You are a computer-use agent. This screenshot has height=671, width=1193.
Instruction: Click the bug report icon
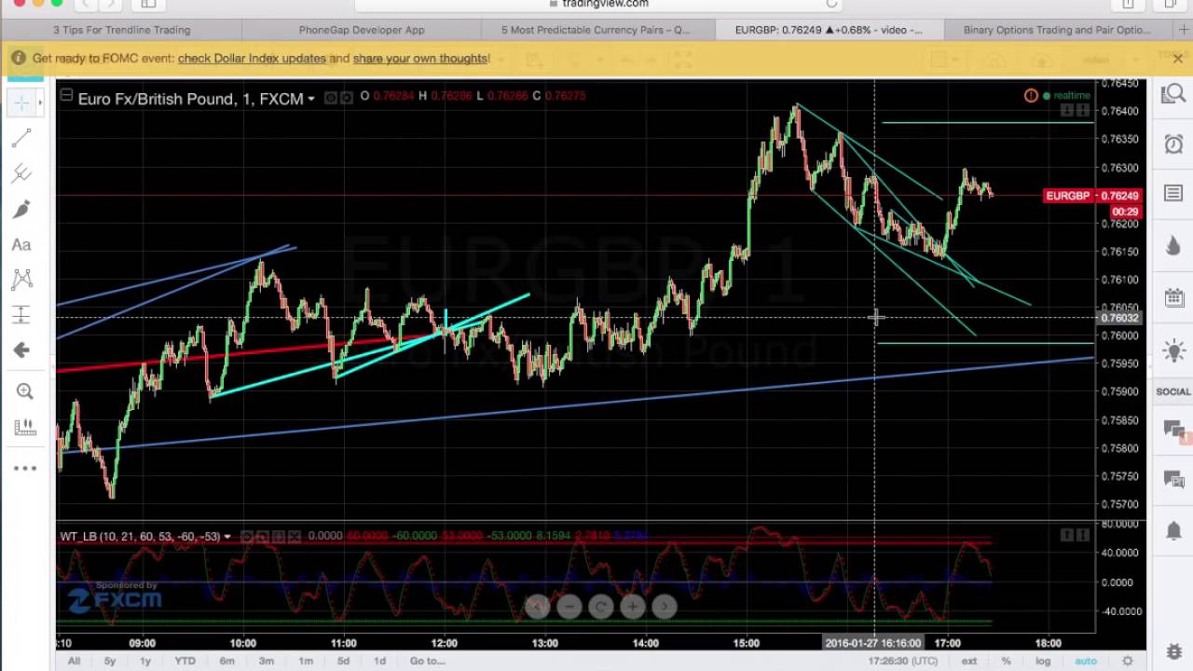coord(1173,651)
